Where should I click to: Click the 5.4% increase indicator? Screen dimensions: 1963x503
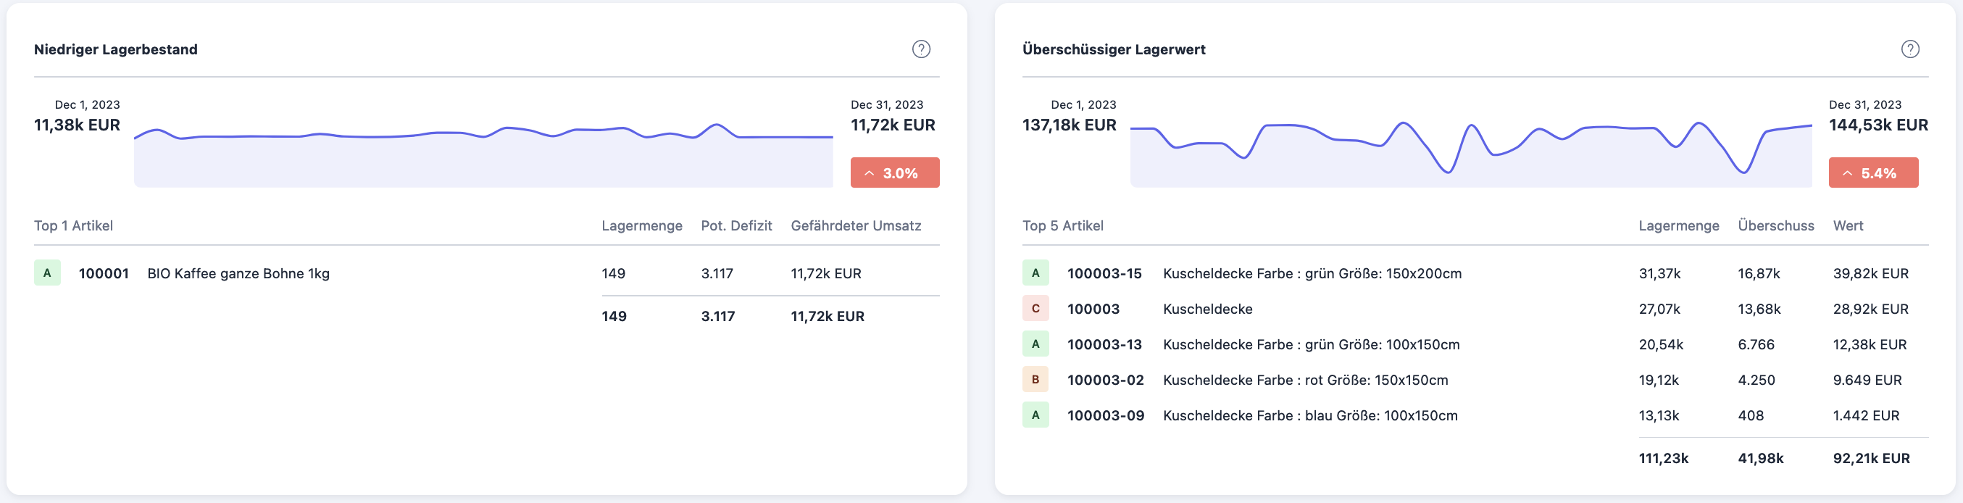(1872, 173)
